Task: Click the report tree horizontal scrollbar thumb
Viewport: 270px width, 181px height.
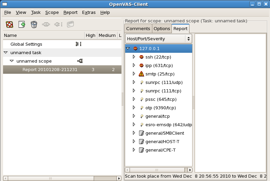Action: pyautogui.click(x=157, y=170)
